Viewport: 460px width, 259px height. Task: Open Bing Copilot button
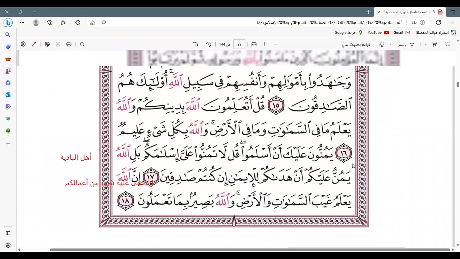coord(8,23)
